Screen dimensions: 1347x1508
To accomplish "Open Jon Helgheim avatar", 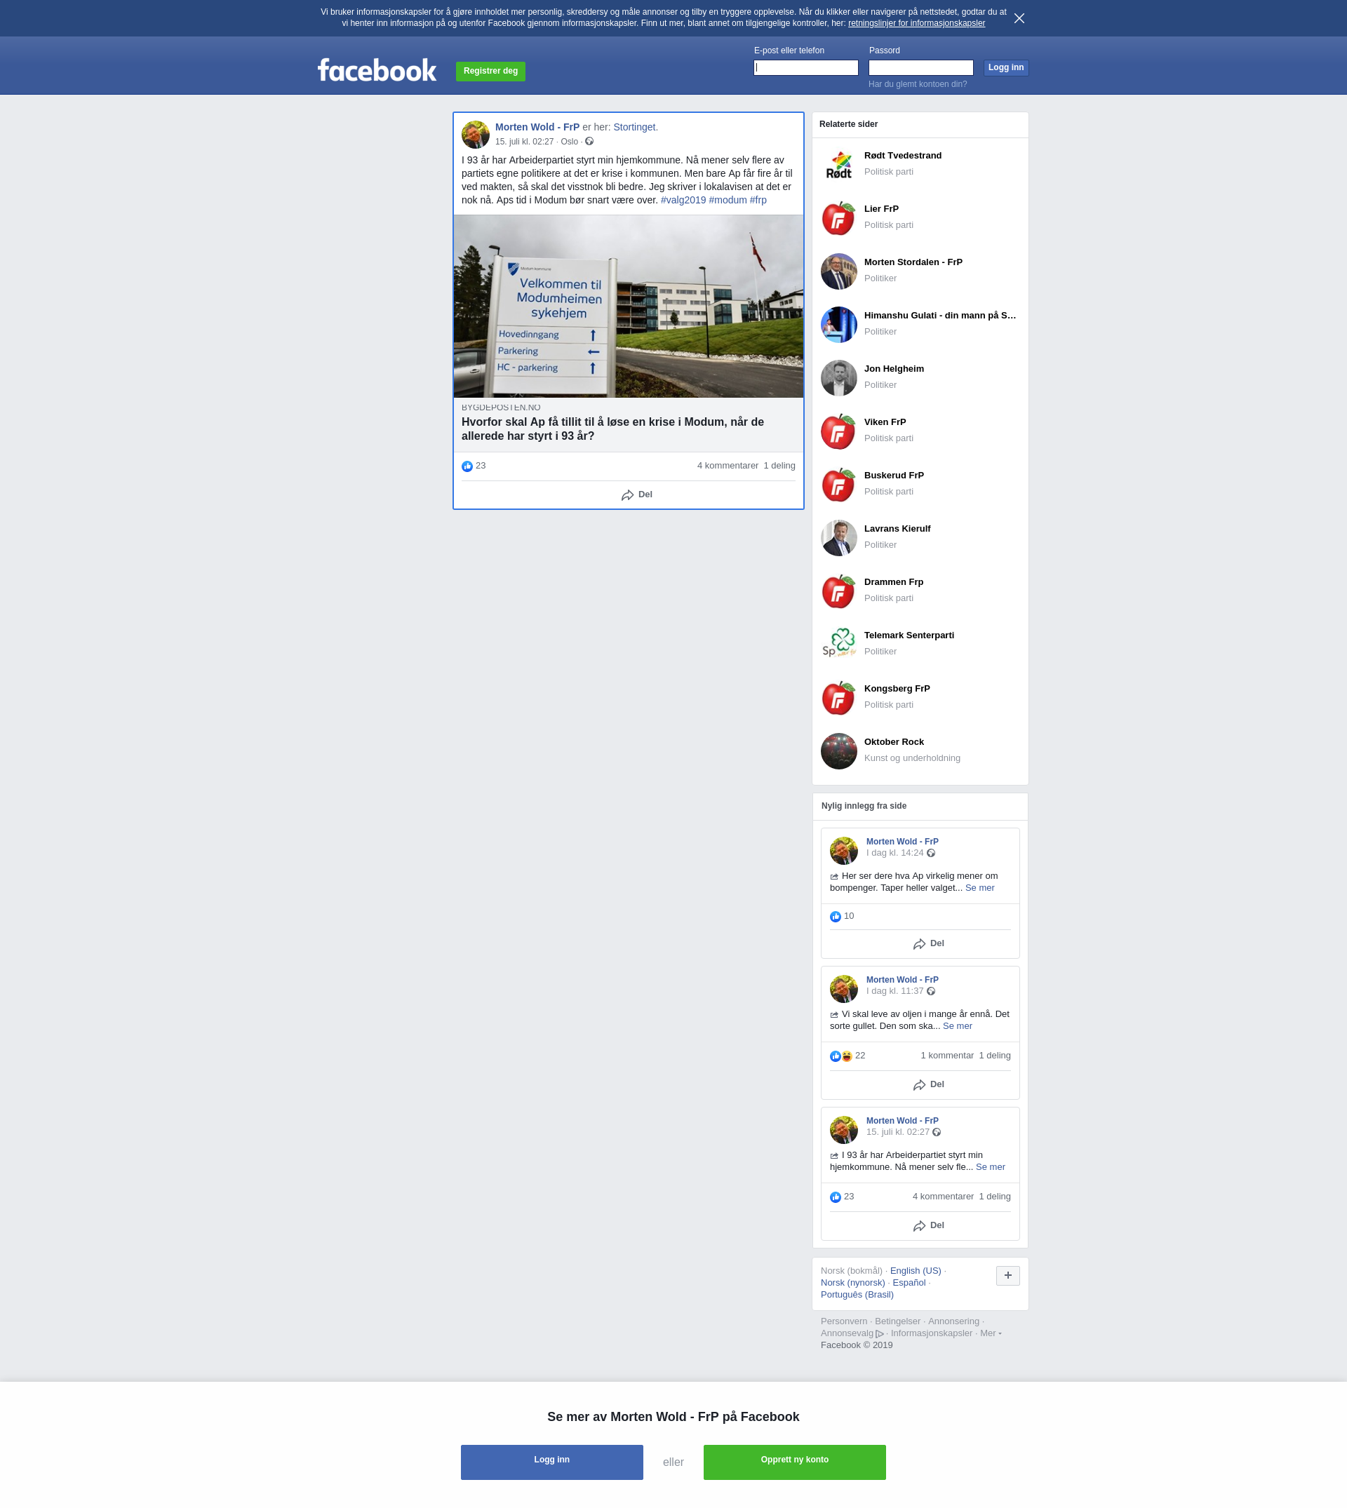I will tap(838, 378).
